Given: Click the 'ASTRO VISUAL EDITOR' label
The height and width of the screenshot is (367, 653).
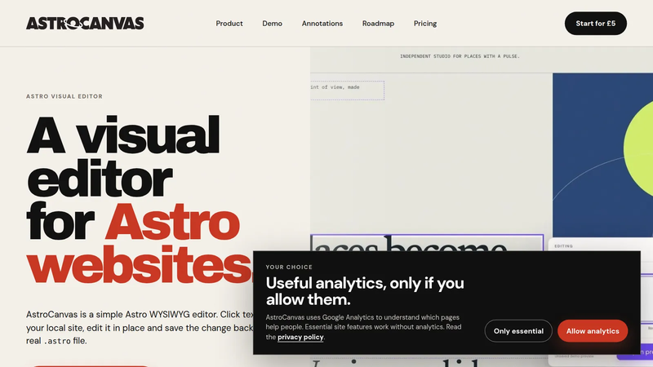Looking at the screenshot, I should [x=64, y=96].
